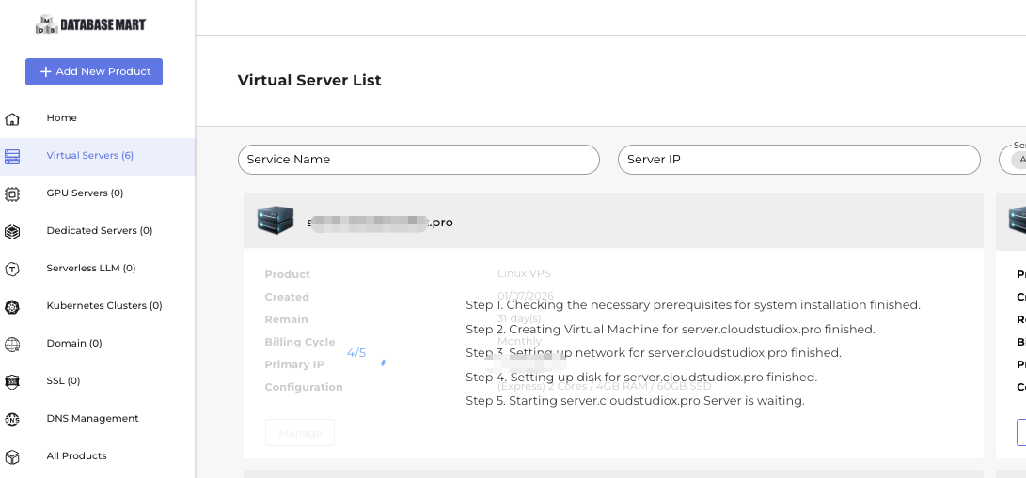Screen dimensions: 1026x478
Task: Click the Kubernetes Clusters wheel icon
Action: 12,307
